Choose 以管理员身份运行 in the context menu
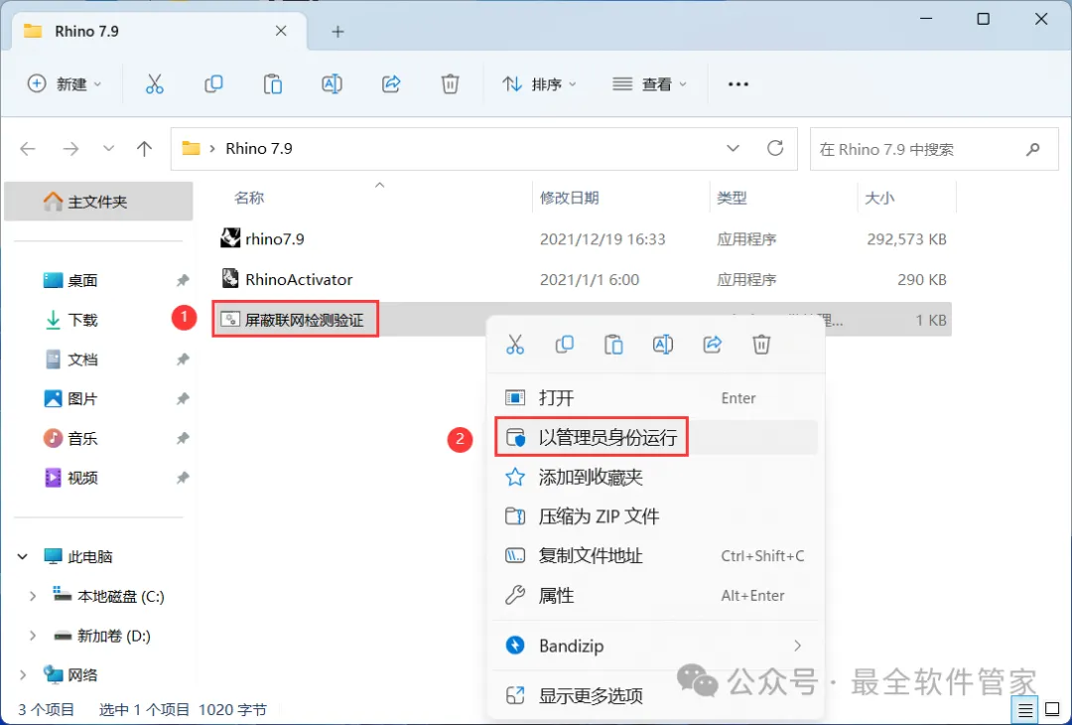 [655, 438]
